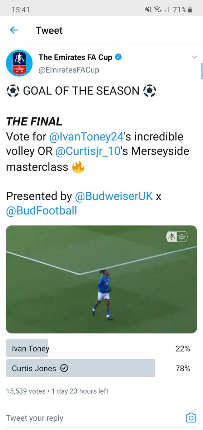Click the Tweet your reply field

click(x=93, y=418)
